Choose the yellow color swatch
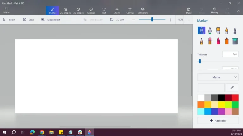The height and width of the screenshot is (136, 243). (221, 105)
